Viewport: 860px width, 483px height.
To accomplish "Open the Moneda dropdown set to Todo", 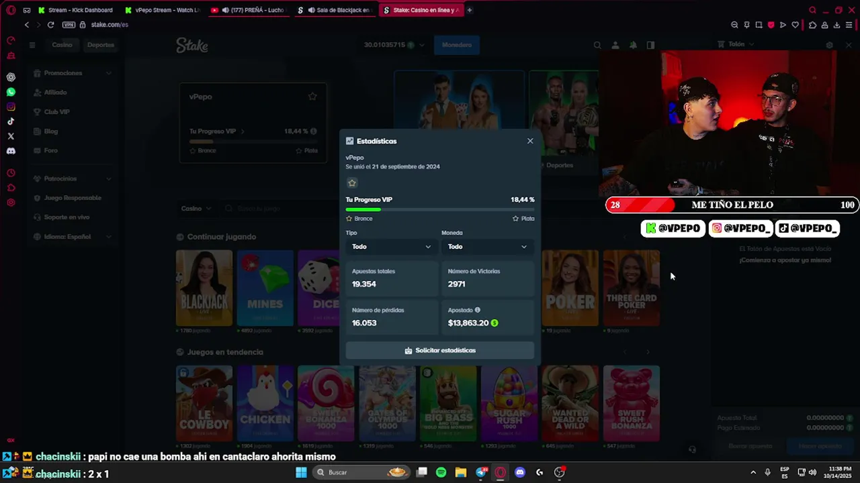I will tap(487, 247).
